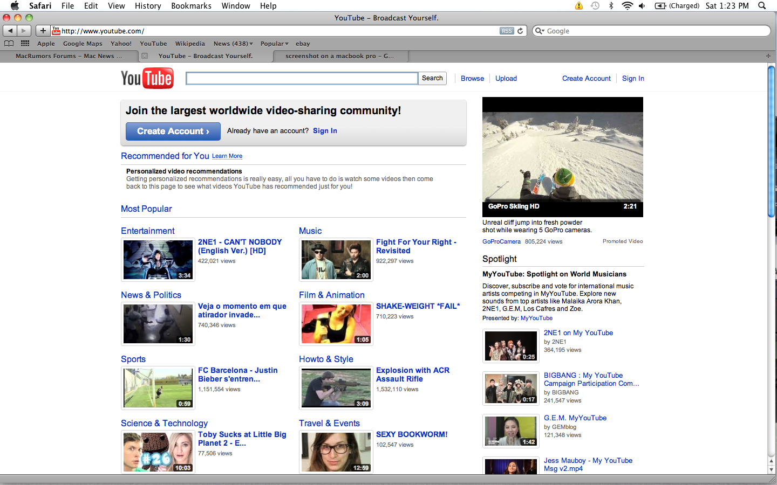The height and width of the screenshot is (485, 777).
Task: Open Spotlight search magnifier in menu bar
Action: click(x=762, y=5)
